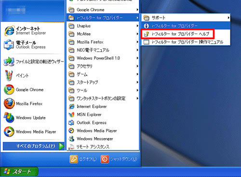241x177 pixels.
Task: Click the アクセサリ folder icon
Action: click(71, 66)
